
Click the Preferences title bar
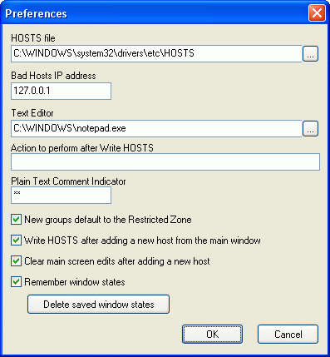[x=155, y=13]
